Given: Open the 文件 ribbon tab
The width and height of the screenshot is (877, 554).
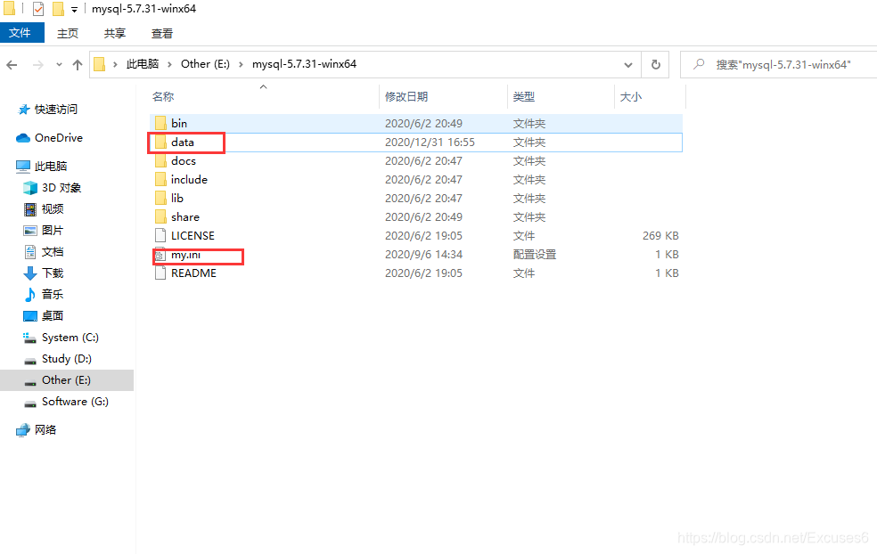Looking at the screenshot, I should (x=20, y=33).
